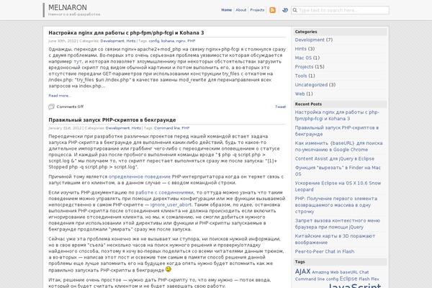Screen dimensions: 432x288
Task: Select the Chat tag in tag cloud
Action: (x=364, y=272)
